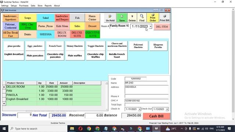Add the French Toast item

coord(55,46)
